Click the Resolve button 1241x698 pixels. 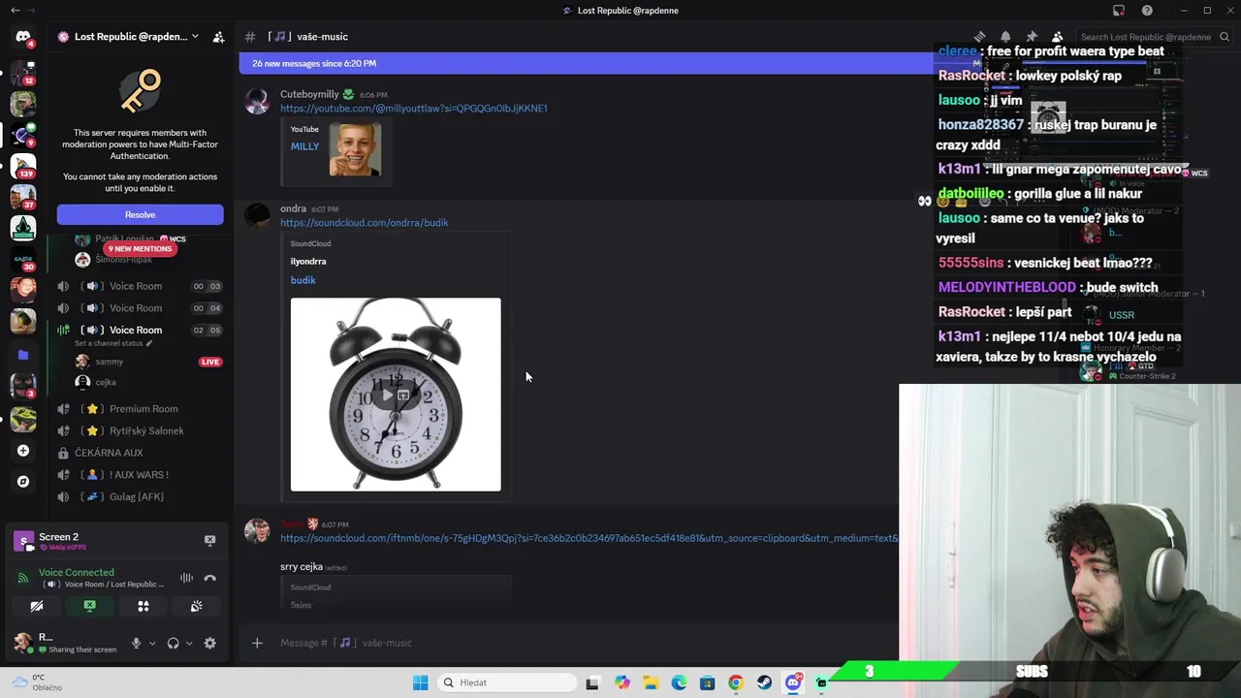140,214
